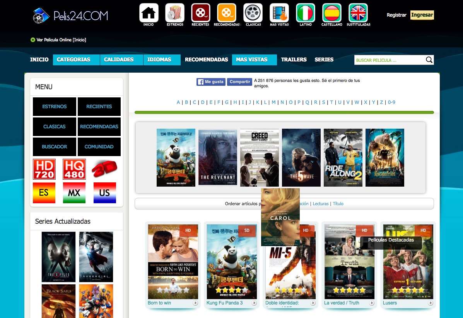Click RECIENTES in the side menu
The width and height of the screenshot is (463, 318).
pyautogui.click(x=99, y=107)
